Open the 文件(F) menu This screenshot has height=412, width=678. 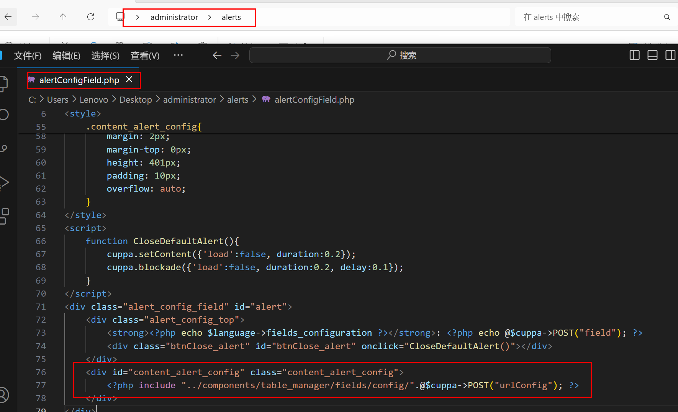coord(28,56)
